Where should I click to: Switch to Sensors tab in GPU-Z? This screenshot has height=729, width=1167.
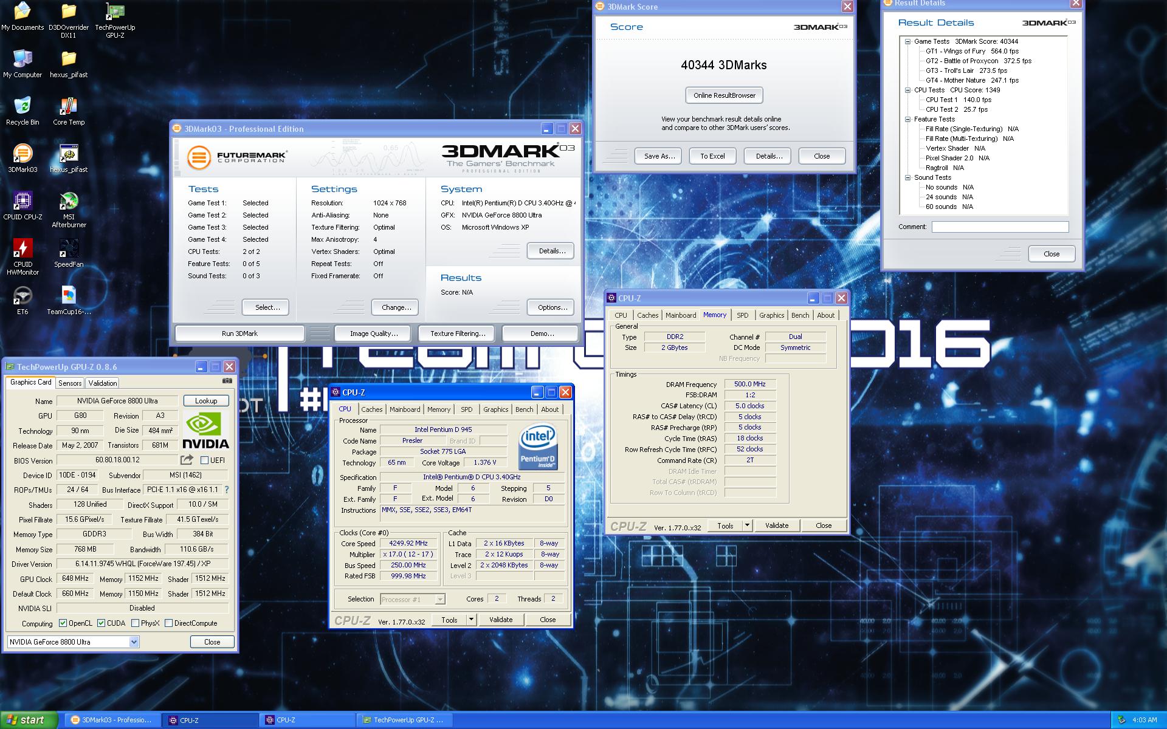(70, 383)
